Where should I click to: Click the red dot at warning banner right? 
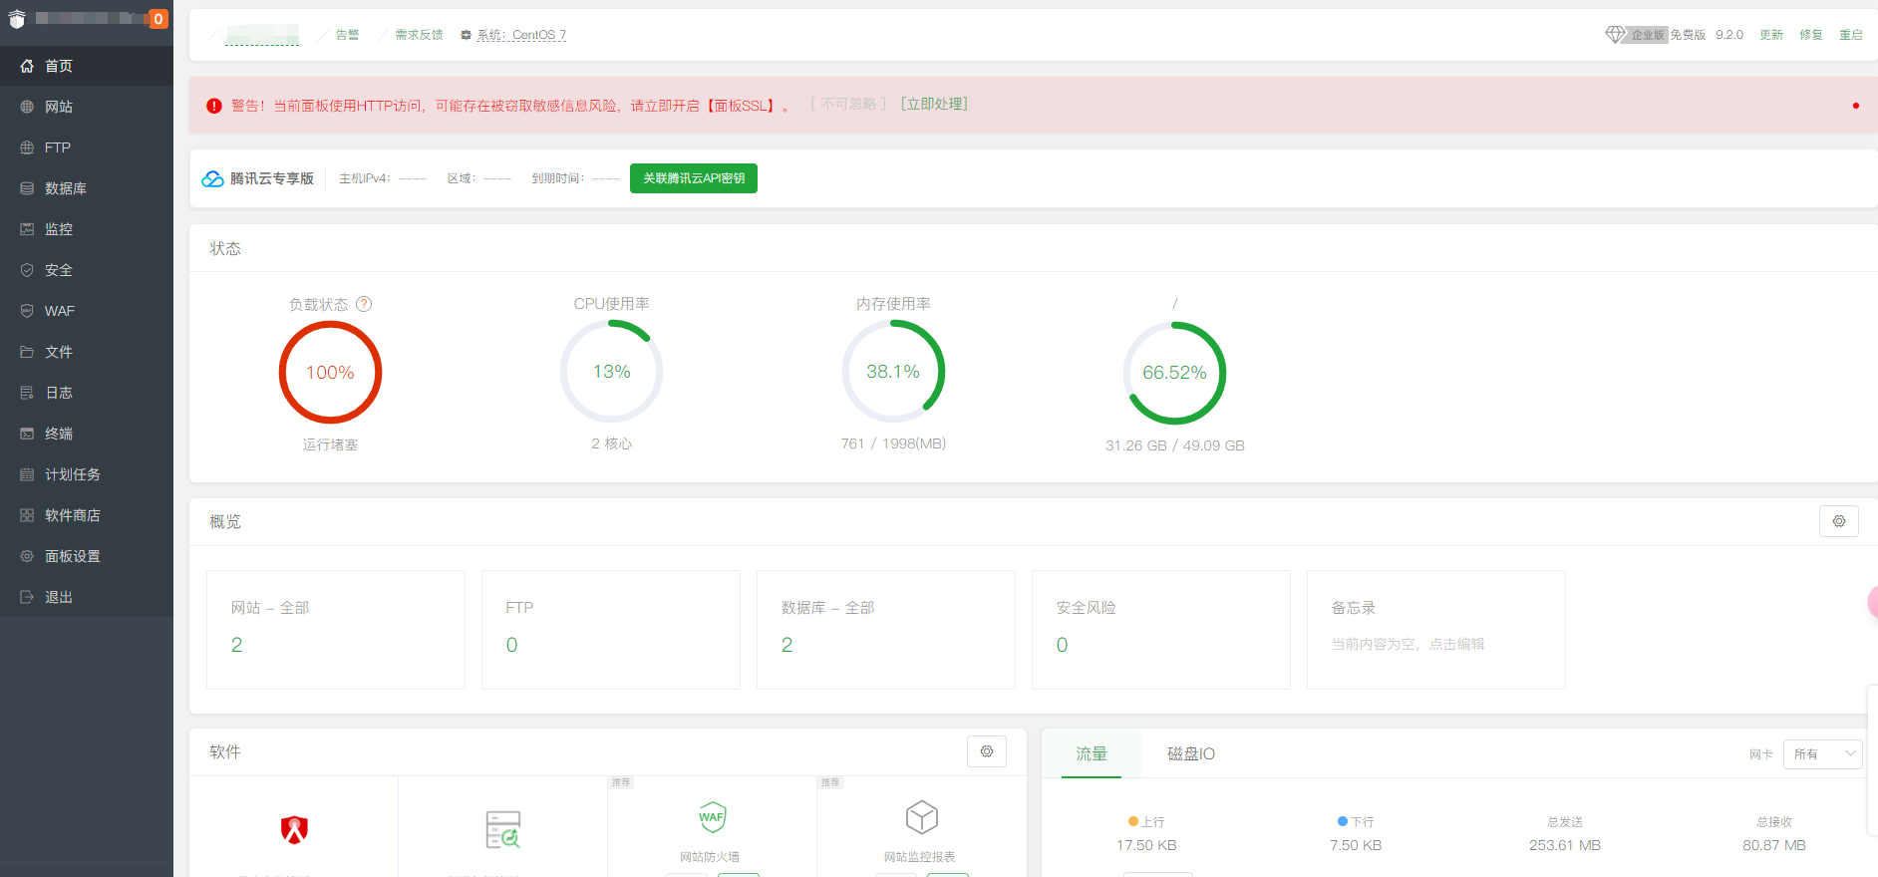(x=1856, y=106)
